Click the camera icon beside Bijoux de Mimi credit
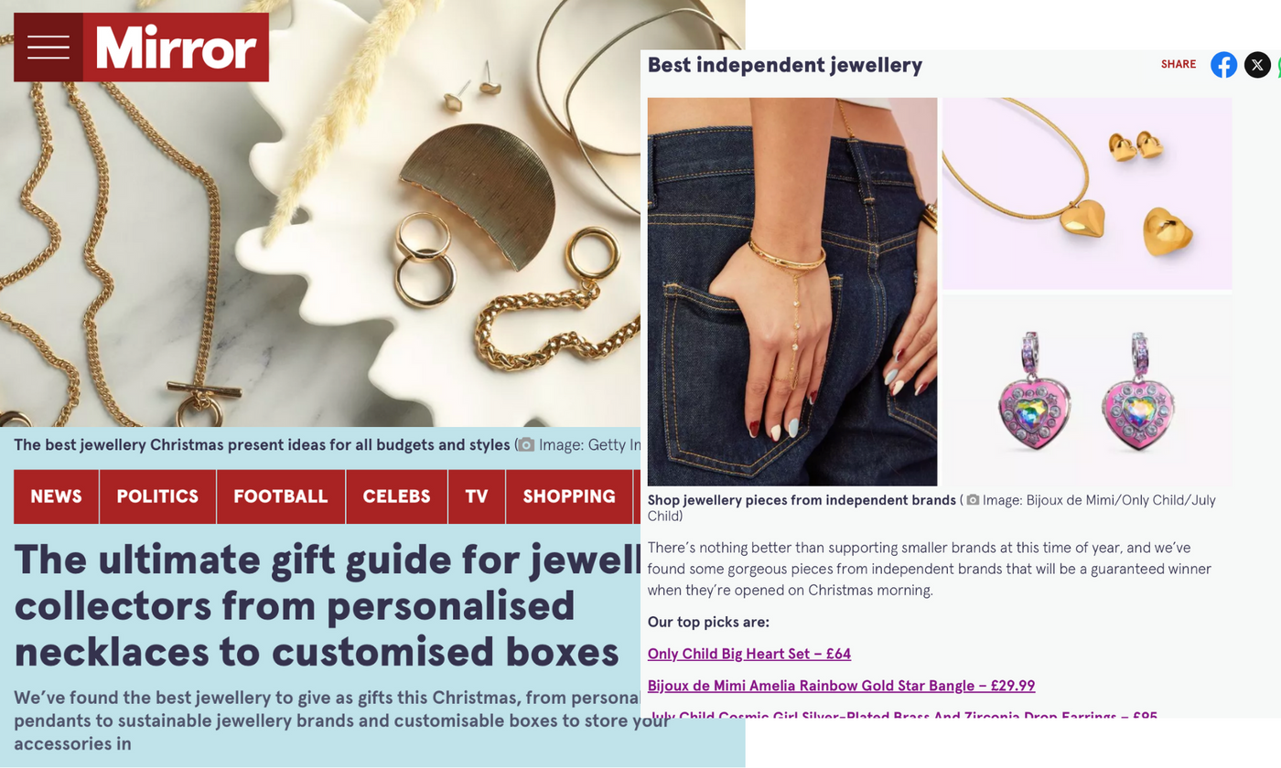This screenshot has height=768, width=1281. coord(973,500)
